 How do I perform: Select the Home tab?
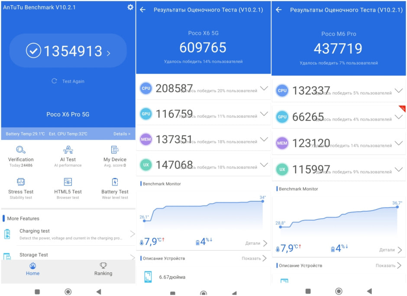coord(32,269)
